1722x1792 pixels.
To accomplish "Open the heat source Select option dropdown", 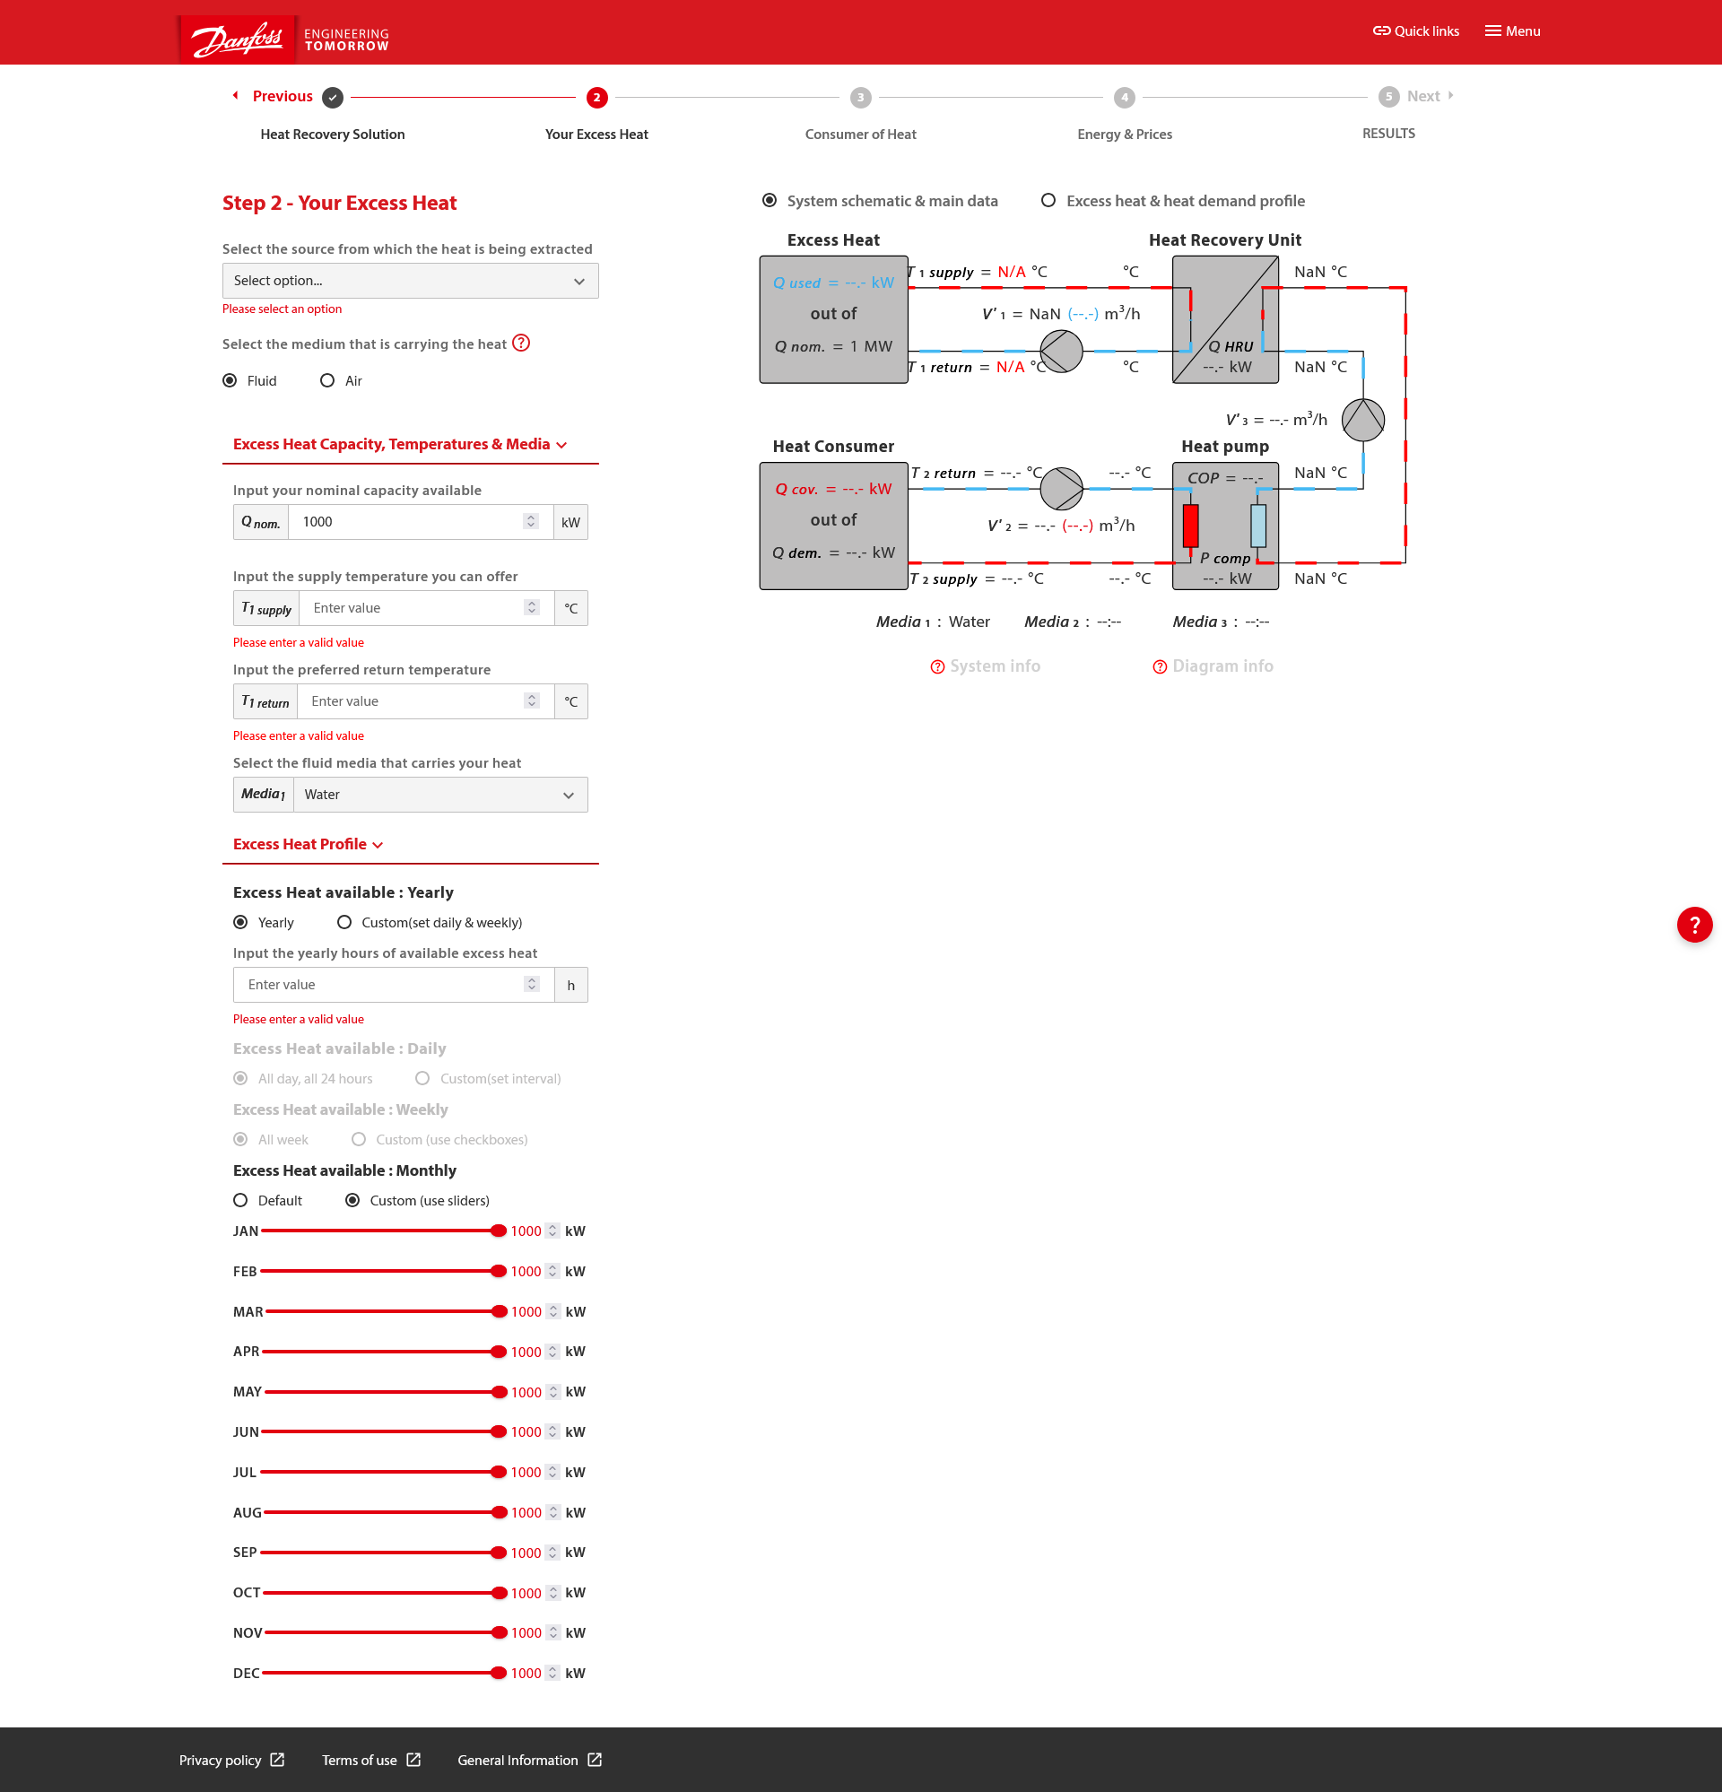I will [x=410, y=281].
